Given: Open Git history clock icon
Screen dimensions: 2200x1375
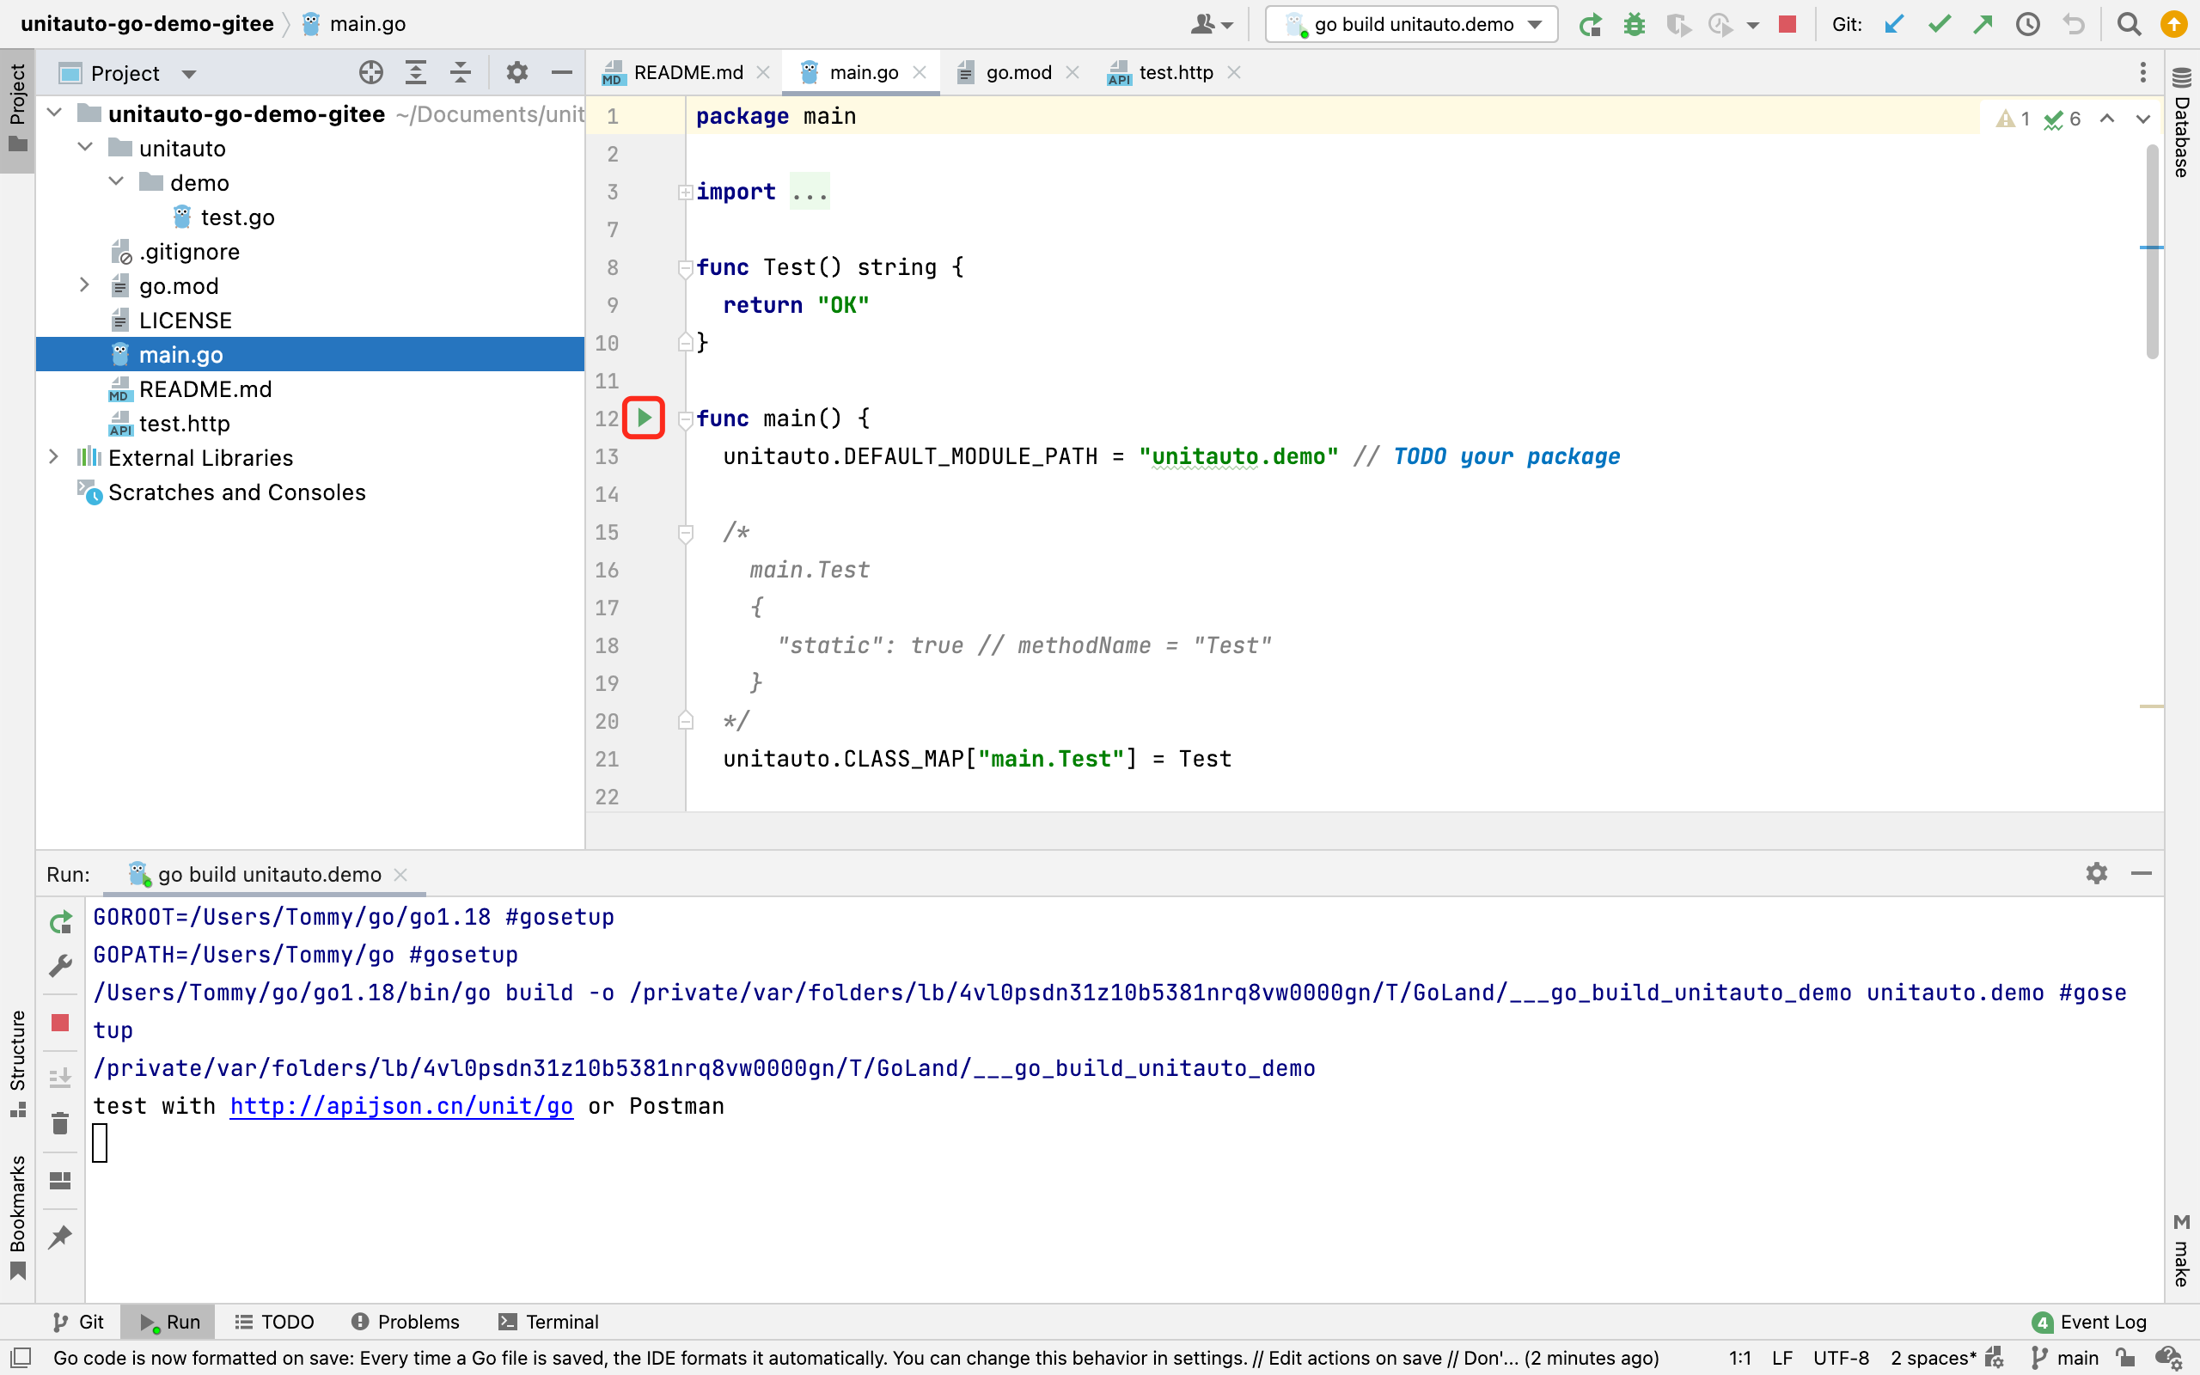Looking at the screenshot, I should click(2028, 25).
